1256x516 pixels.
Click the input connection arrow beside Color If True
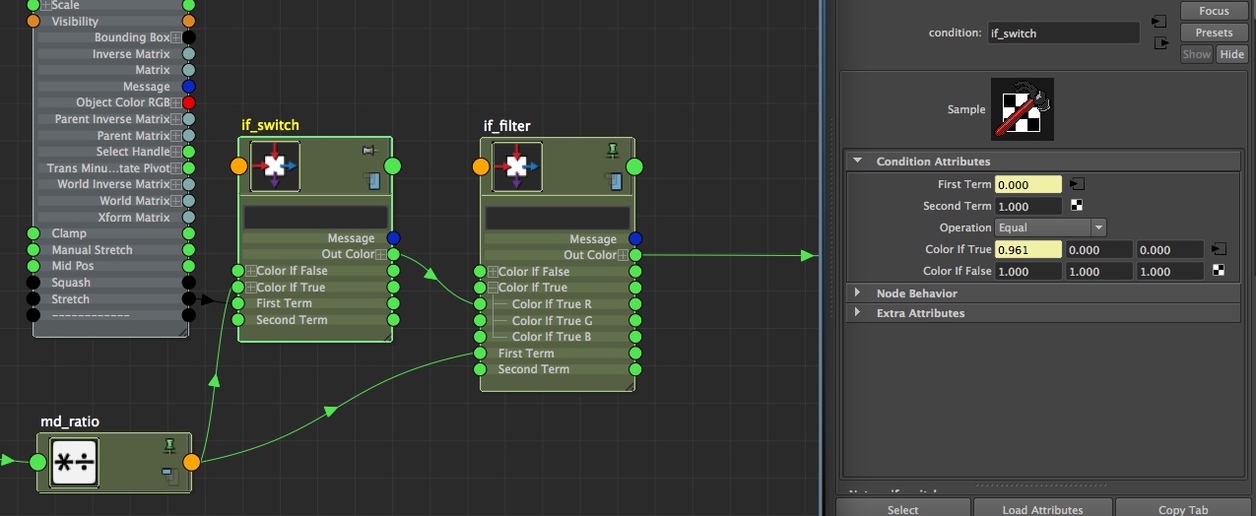pos(1219,249)
